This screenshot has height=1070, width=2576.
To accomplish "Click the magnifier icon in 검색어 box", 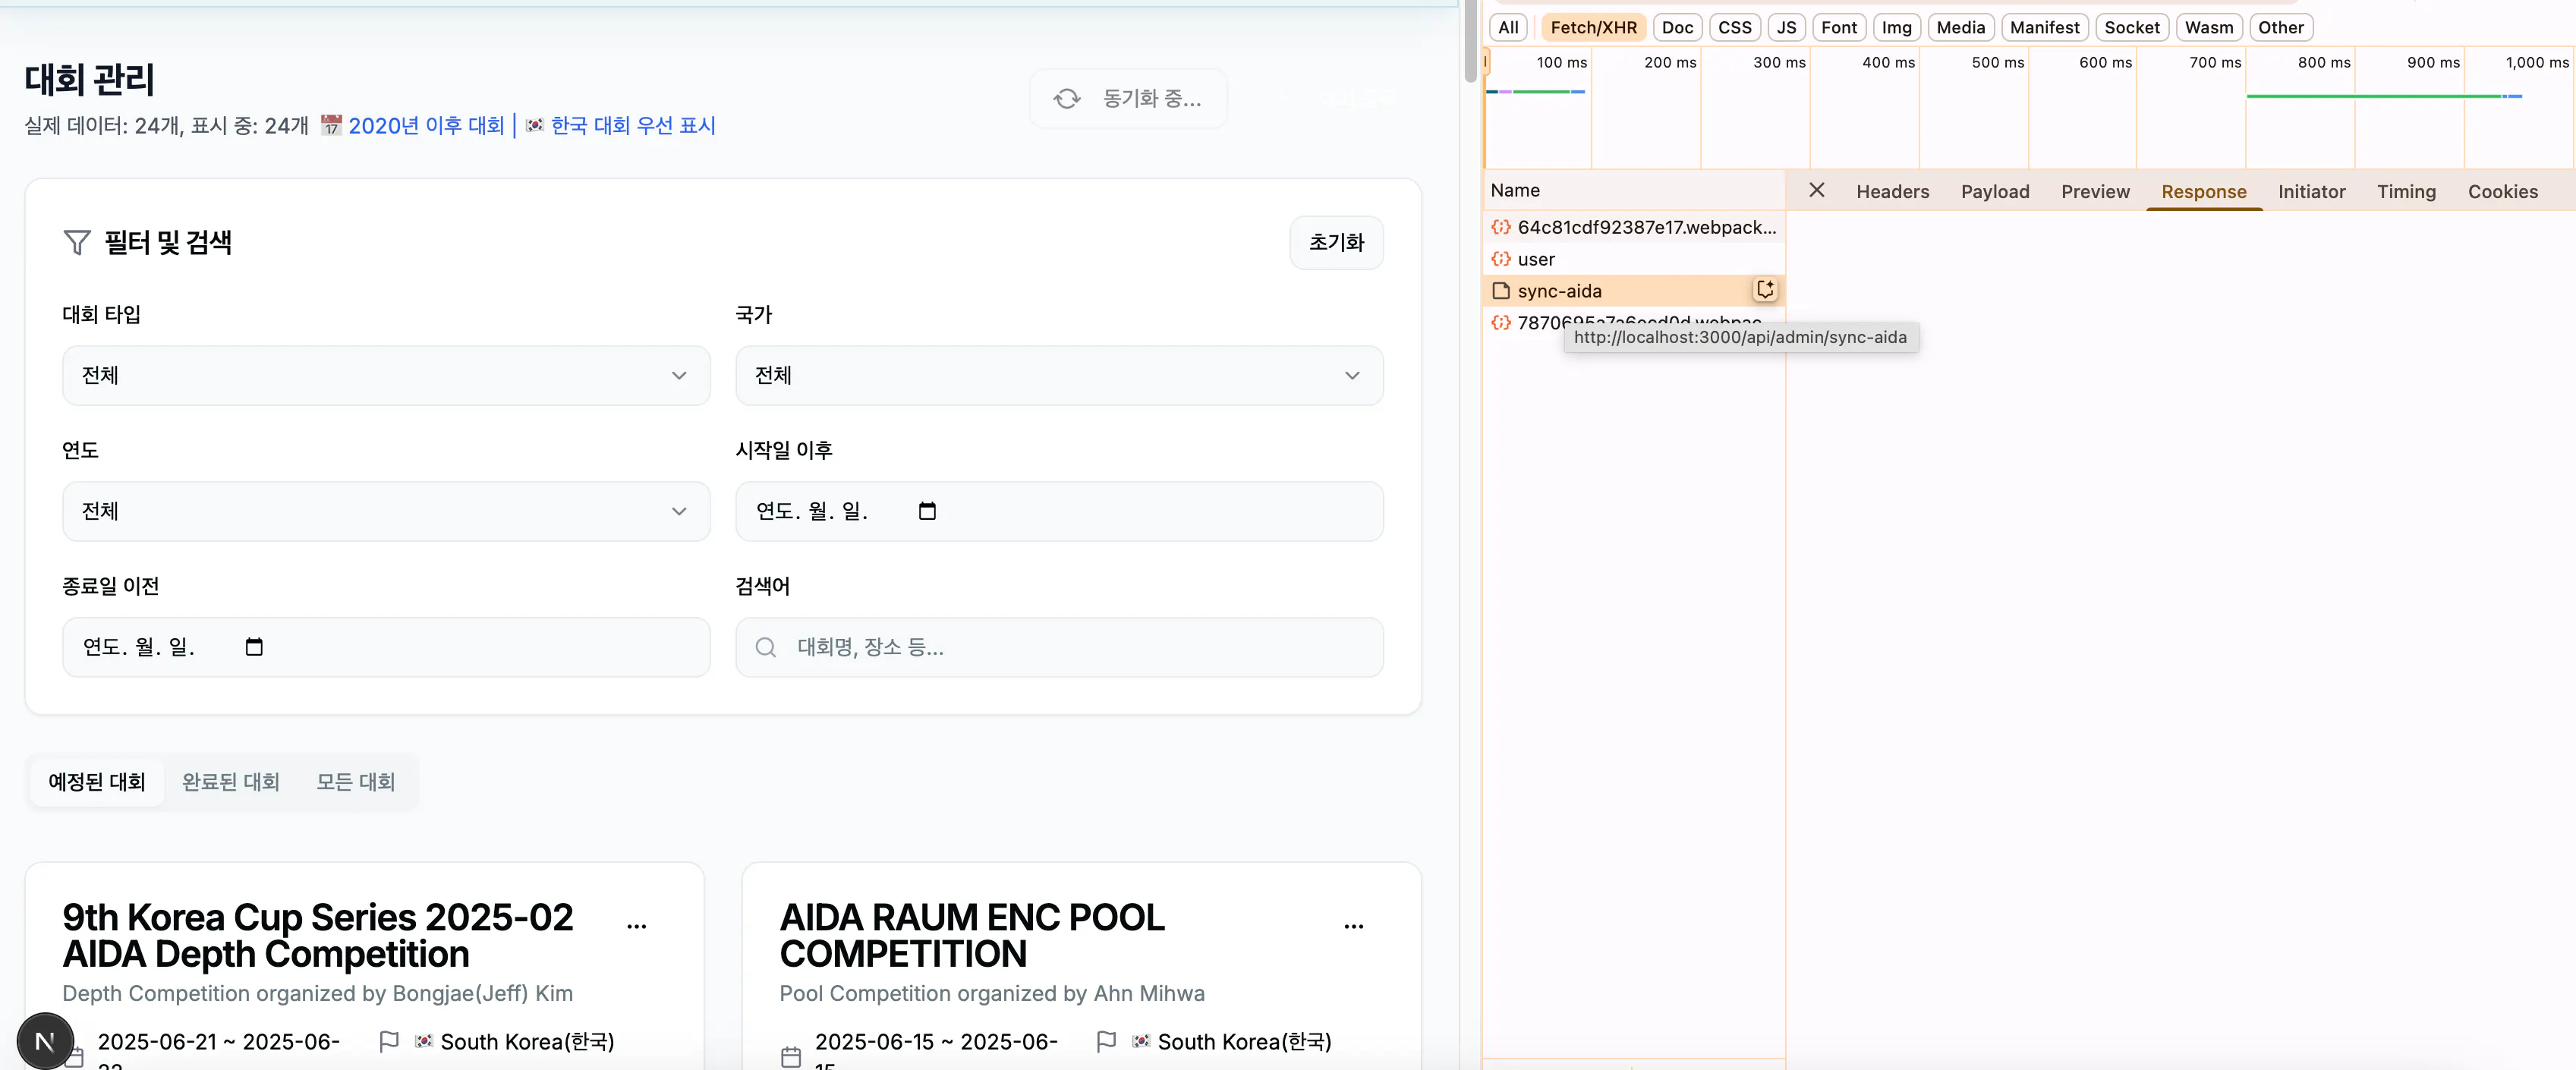I will coord(766,647).
